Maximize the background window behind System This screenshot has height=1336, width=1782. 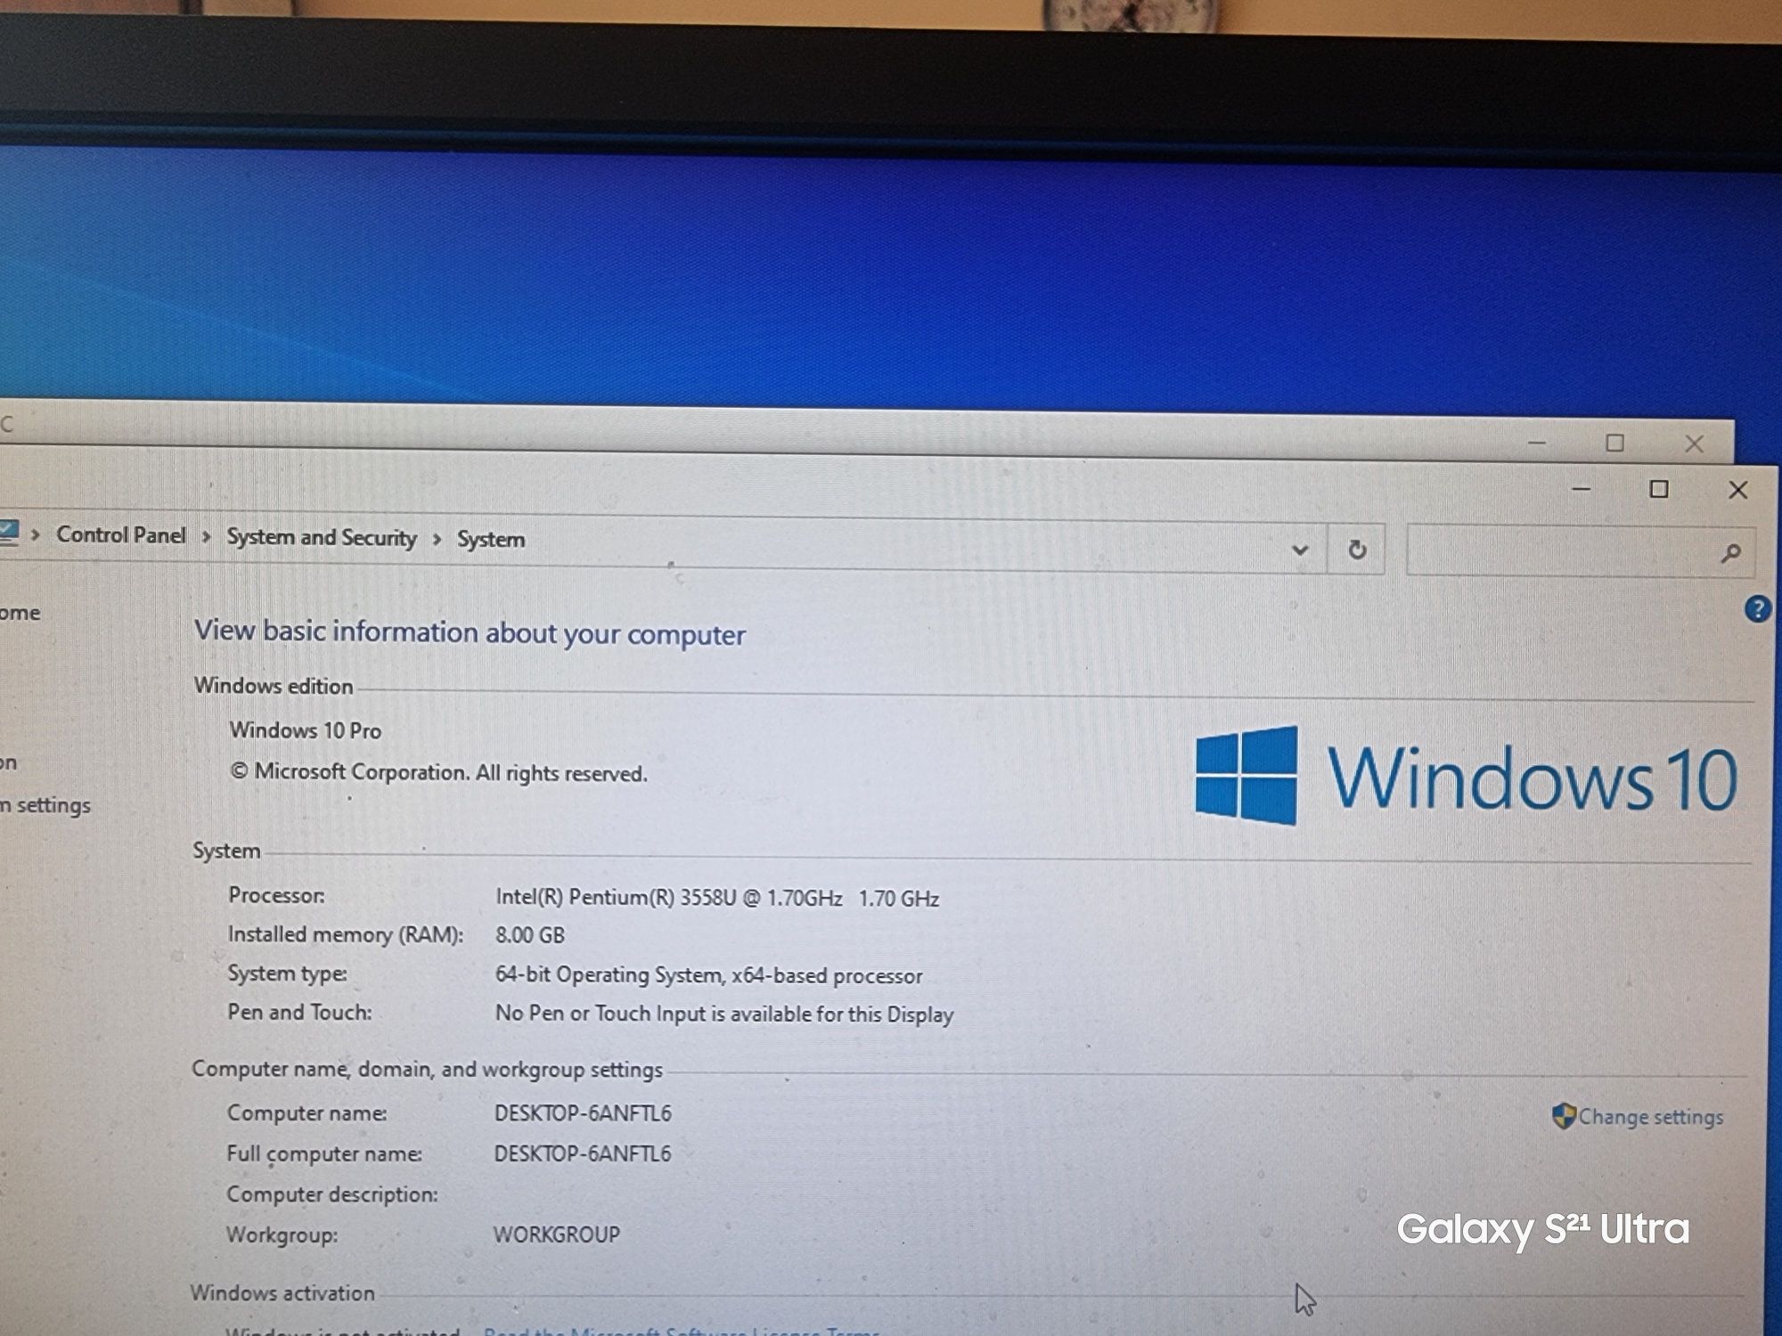[x=1615, y=443]
